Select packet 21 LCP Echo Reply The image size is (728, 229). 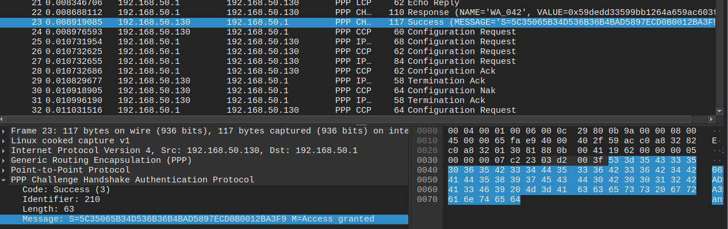357,3
